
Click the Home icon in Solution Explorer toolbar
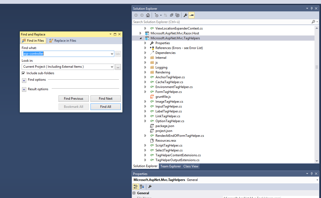[x=148, y=15]
